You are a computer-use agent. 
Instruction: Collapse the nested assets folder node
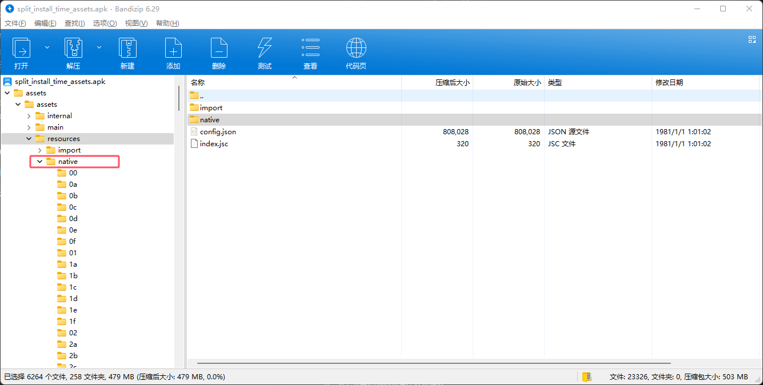click(18, 105)
